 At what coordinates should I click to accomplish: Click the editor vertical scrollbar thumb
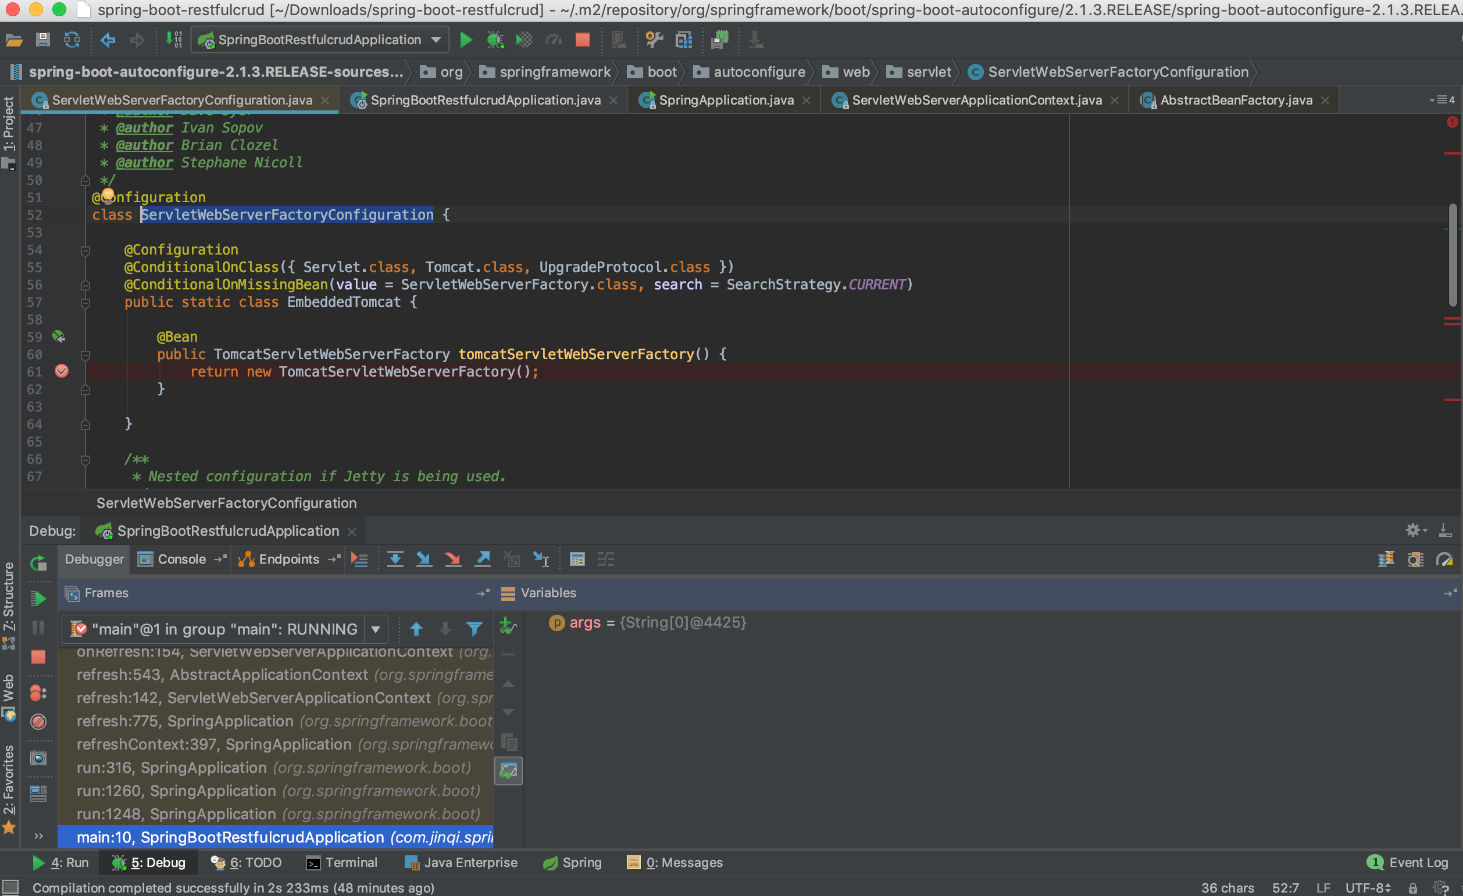click(x=1452, y=255)
